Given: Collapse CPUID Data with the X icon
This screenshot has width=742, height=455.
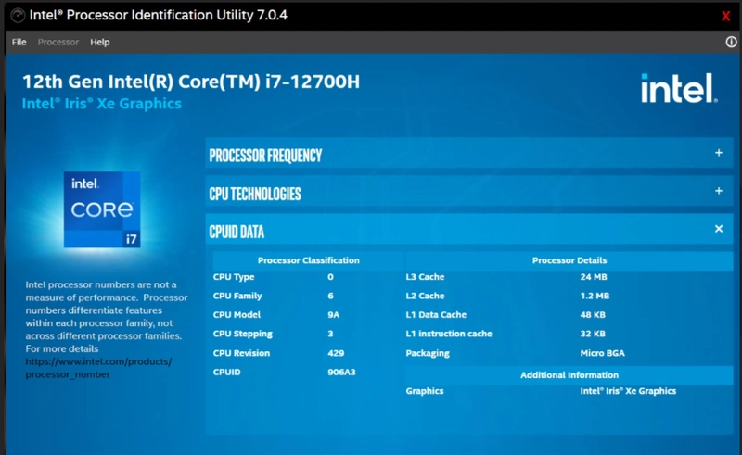Looking at the screenshot, I should coord(718,229).
